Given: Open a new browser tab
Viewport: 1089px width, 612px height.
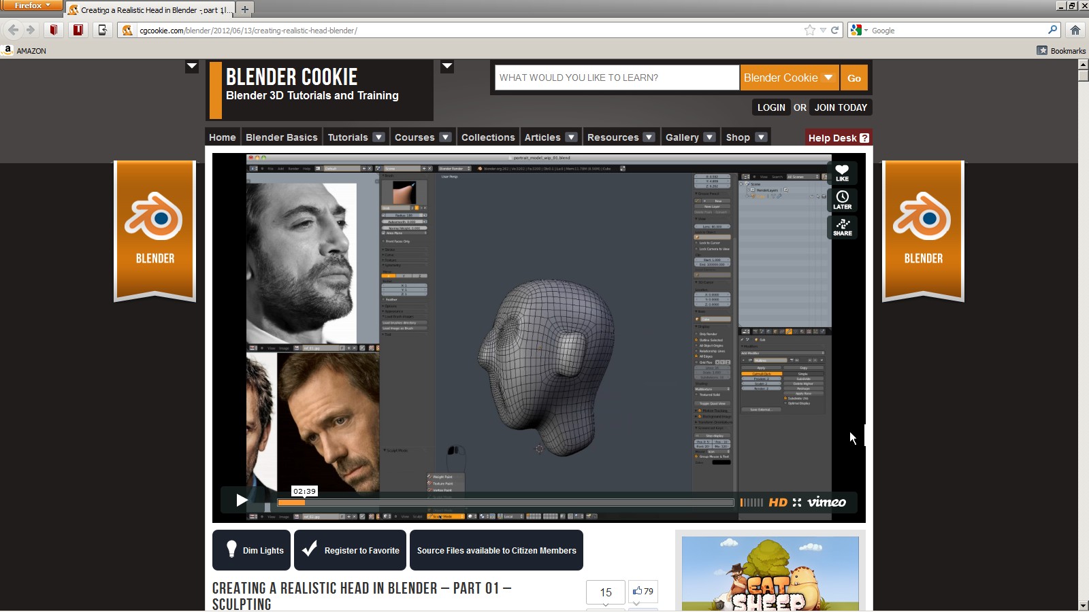Looking at the screenshot, I should pos(245,9).
